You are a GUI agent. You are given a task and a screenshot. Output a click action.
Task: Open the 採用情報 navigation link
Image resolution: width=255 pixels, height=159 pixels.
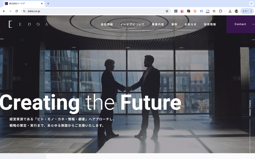pyautogui.click(x=210, y=24)
